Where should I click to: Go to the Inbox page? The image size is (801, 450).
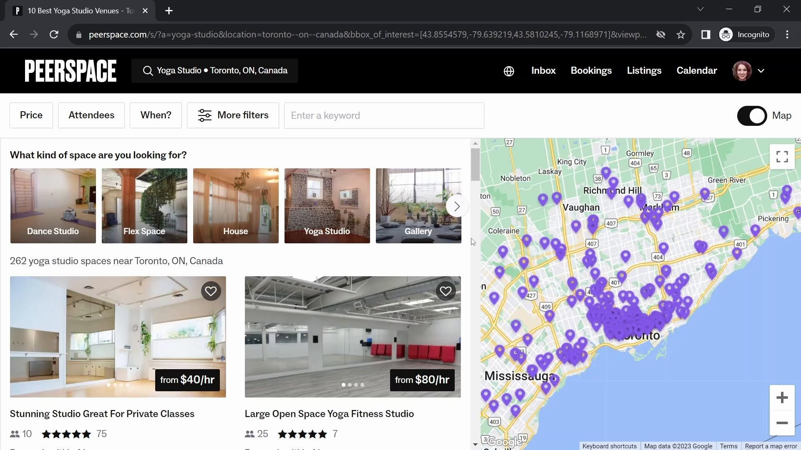click(x=543, y=71)
